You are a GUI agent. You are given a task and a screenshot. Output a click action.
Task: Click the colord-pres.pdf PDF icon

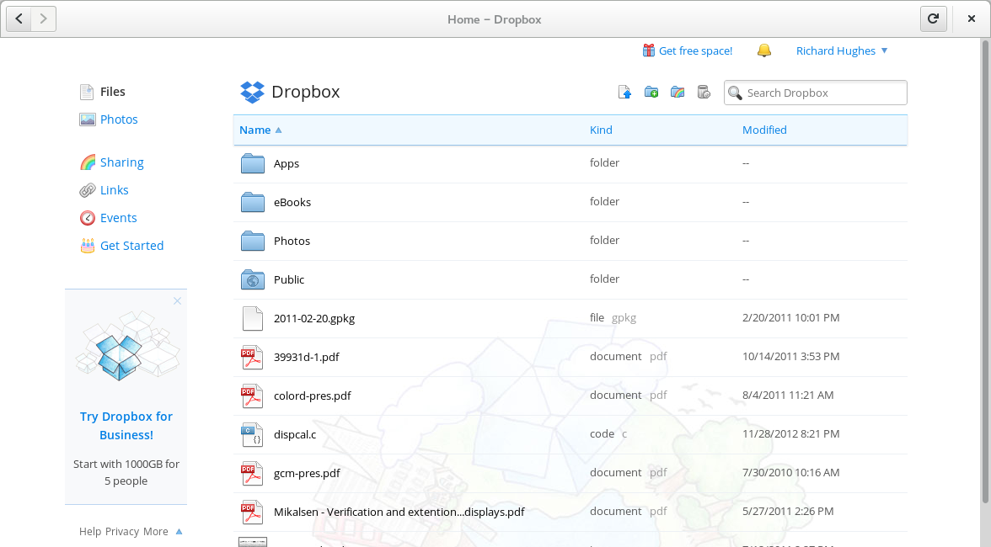click(x=251, y=396)
